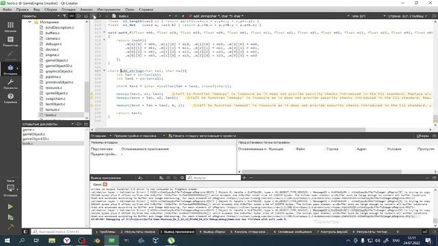Open the tools.c open-documents dropdown
Image resolution: width=438 pixels, height=246 pixels.
point(142,16)
